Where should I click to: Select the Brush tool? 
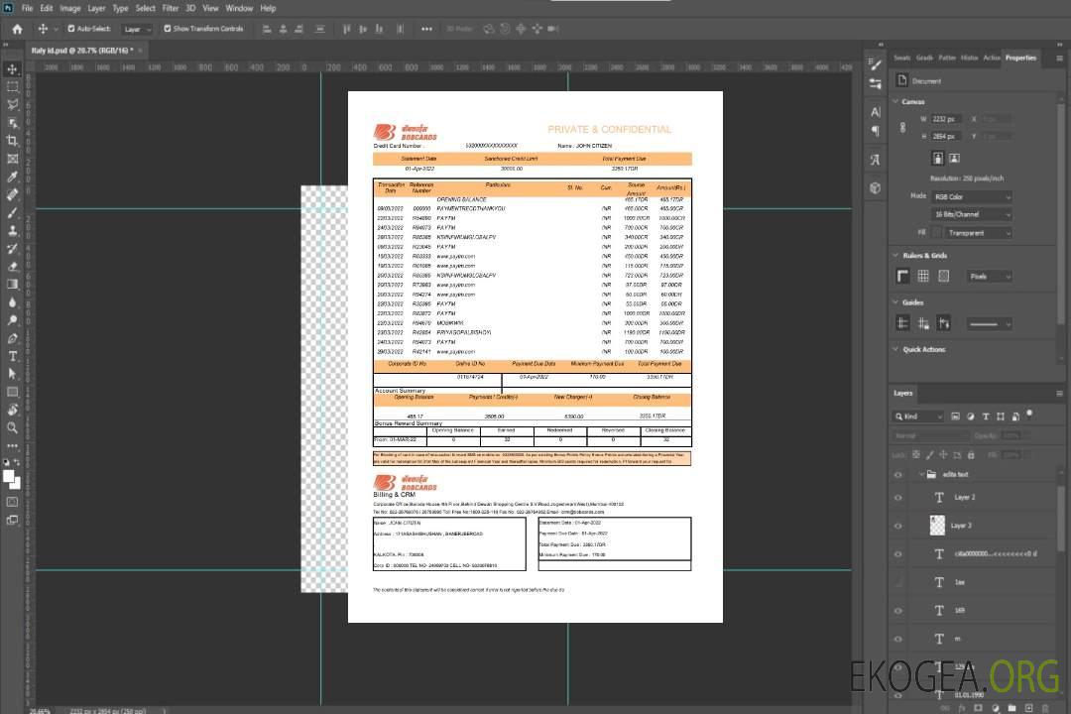12,212
